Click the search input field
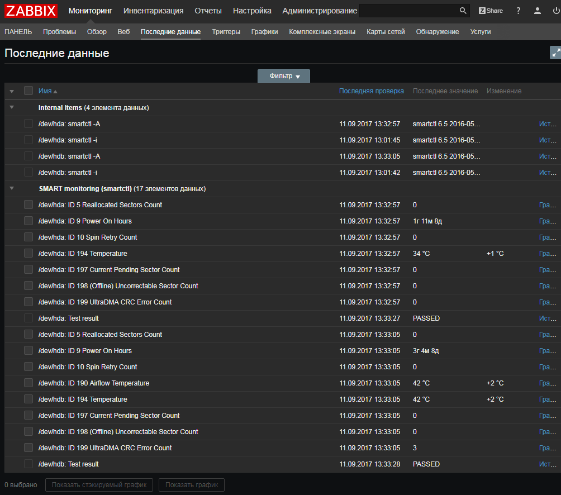561x495 pixels. pyautogui.click(x=409, y=11)
